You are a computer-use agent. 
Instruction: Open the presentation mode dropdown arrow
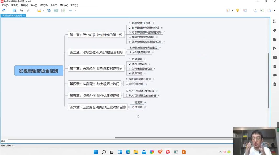point(233,10)
